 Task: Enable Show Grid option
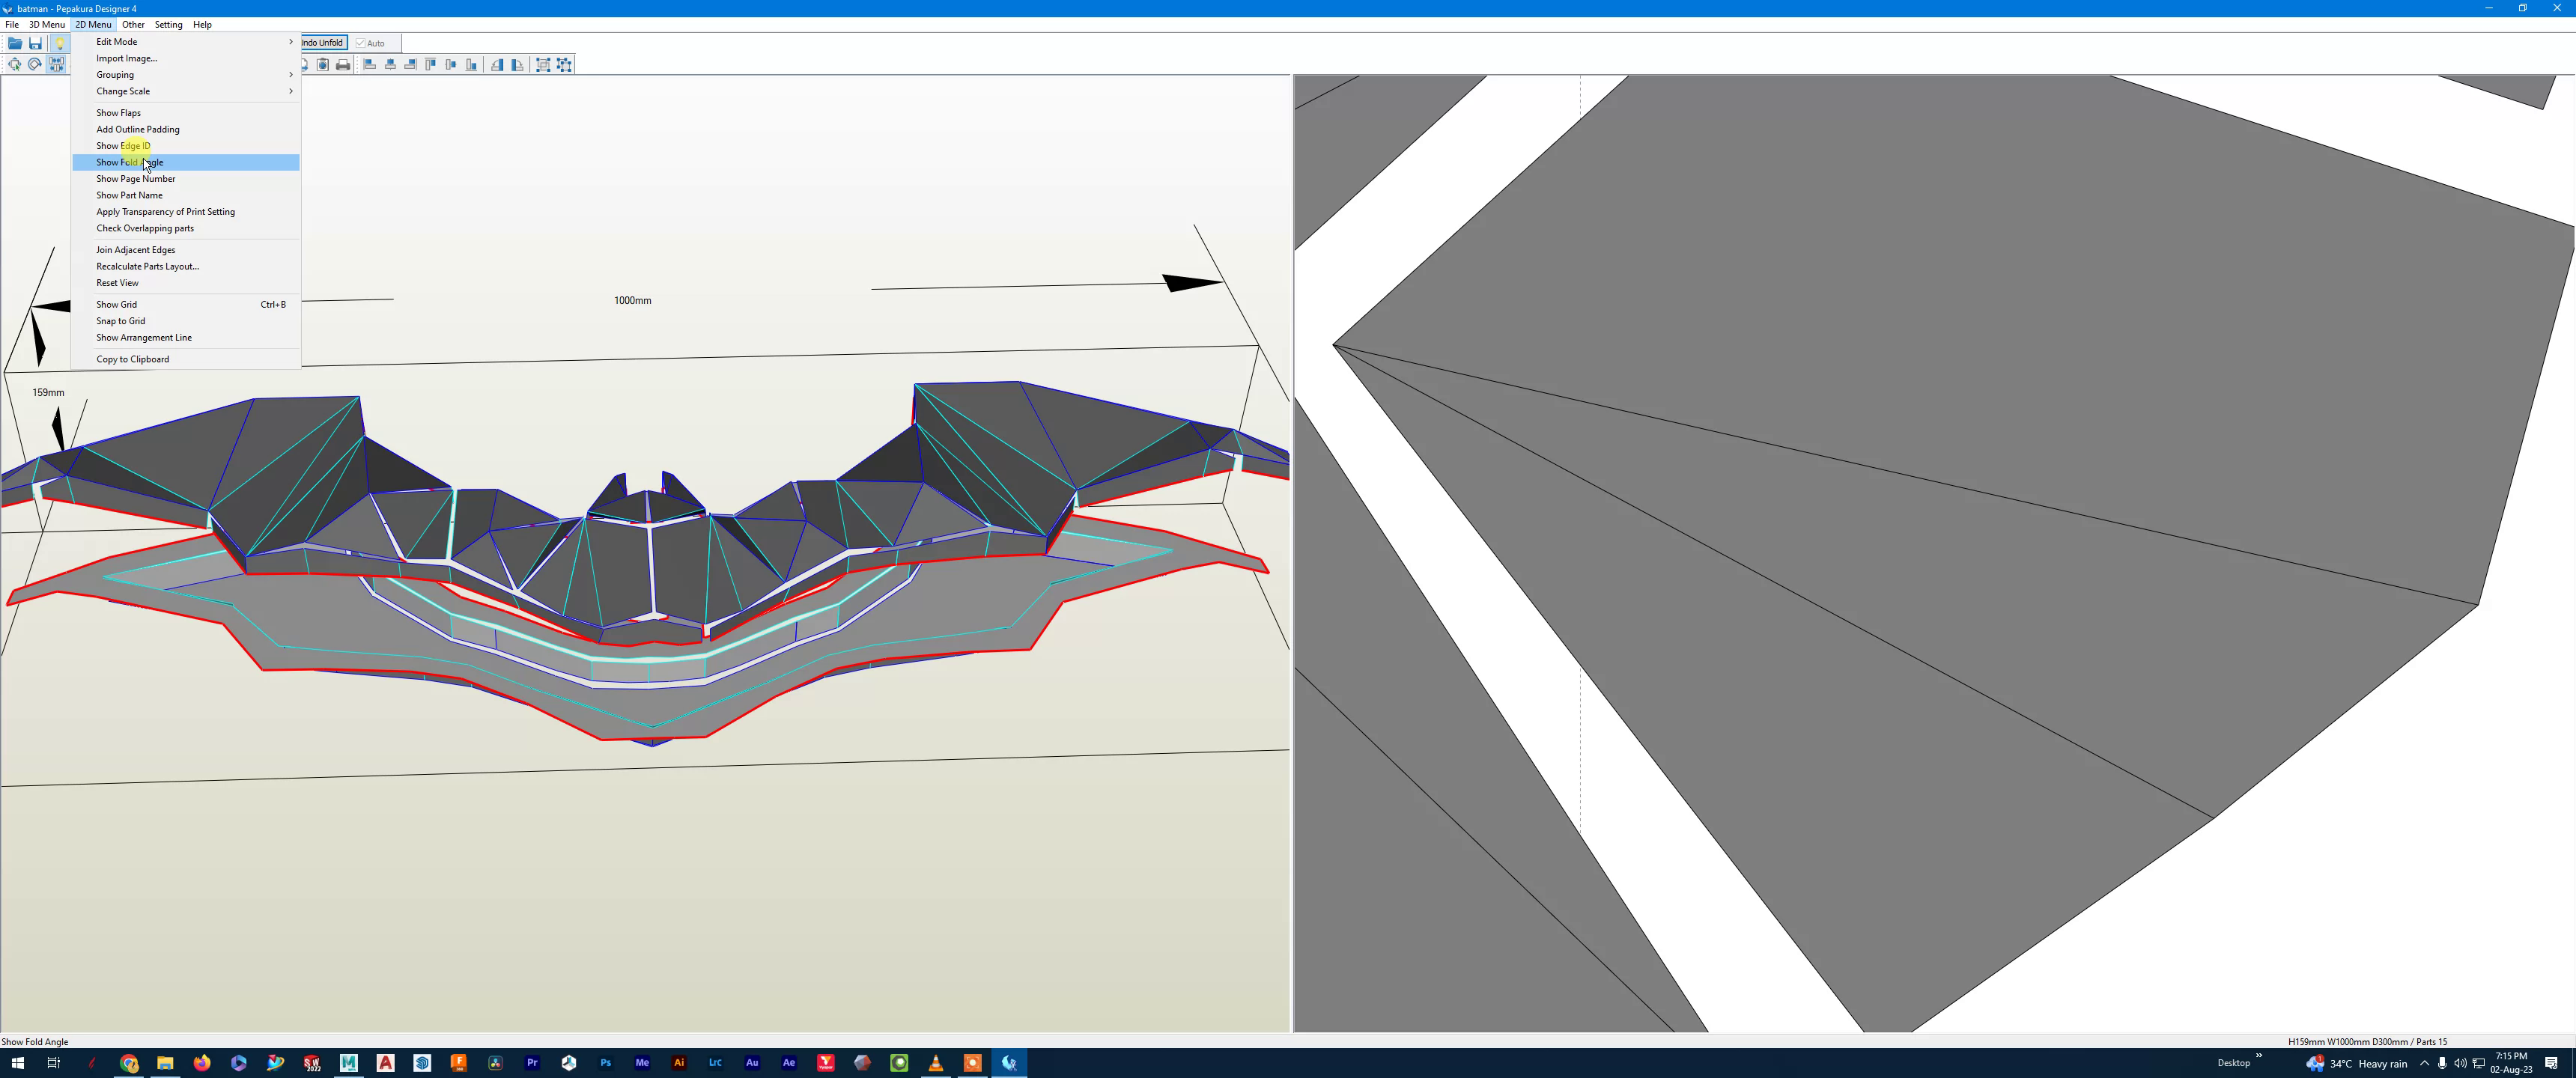pos(117,304)
